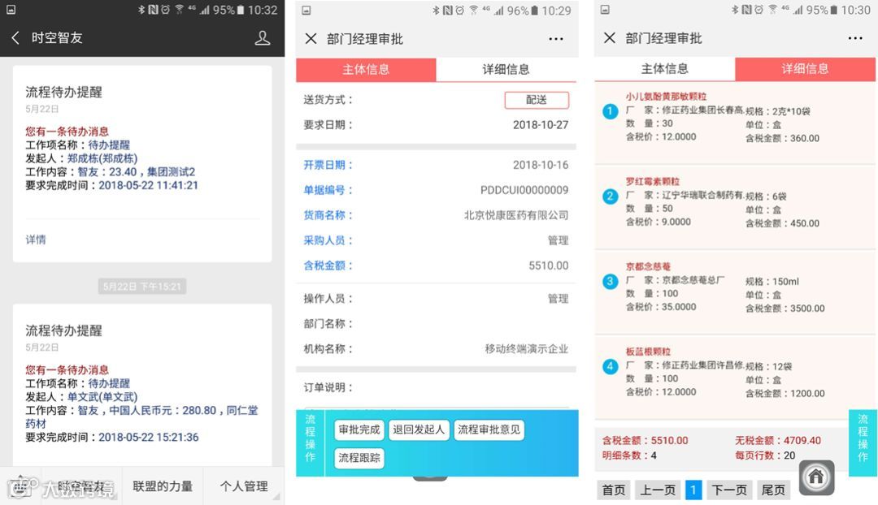Go back from the 时空智友 chat screen

point(15,37)
